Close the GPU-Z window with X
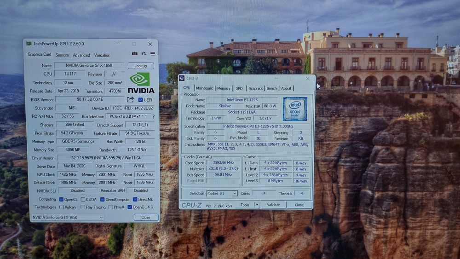This screenshot has height=259, width=460. [x=150, y=44]
